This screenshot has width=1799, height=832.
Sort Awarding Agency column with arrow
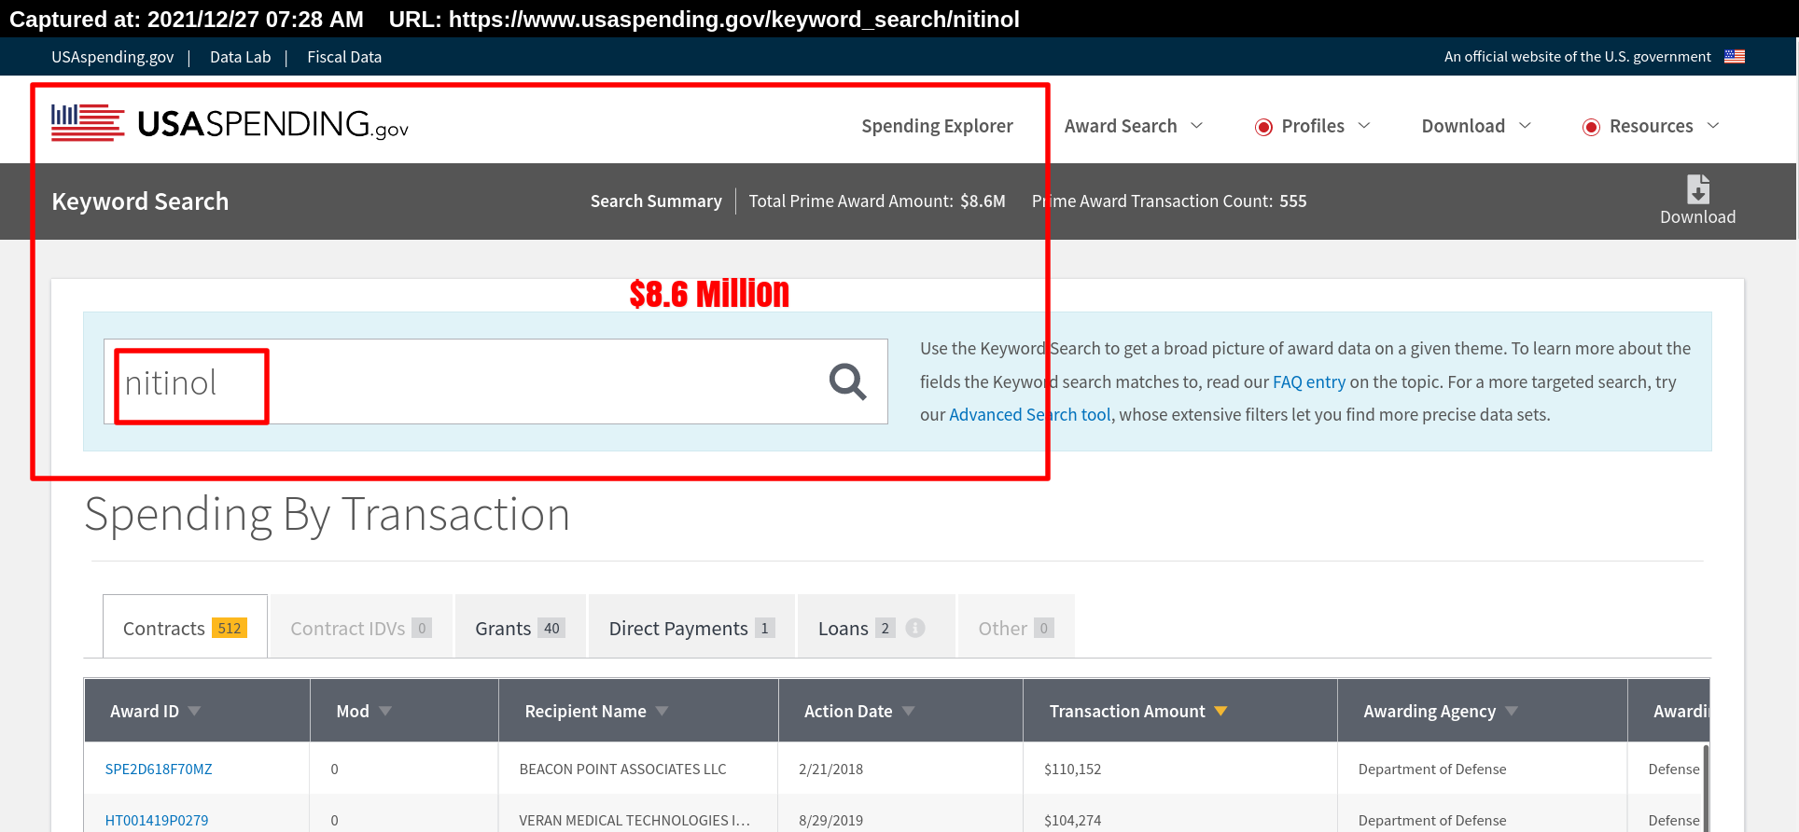[1512, 712]
